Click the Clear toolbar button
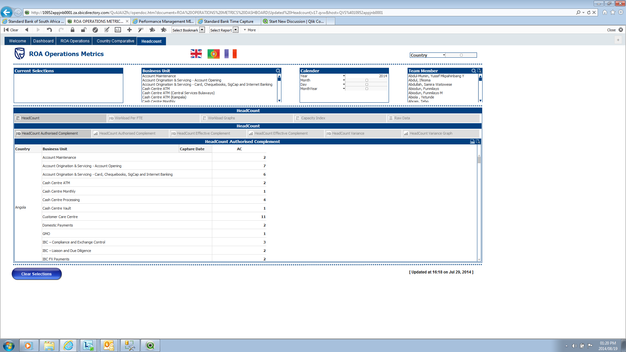 [11, 30]
